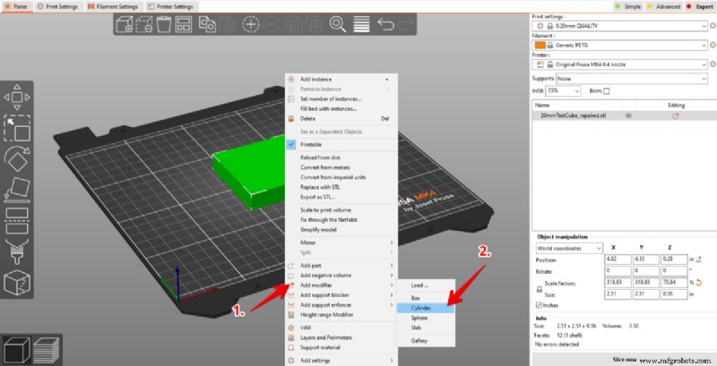The image size is (717, 366).
Task: Choose Box from the modifier submenu
Action: click(426, 298)
